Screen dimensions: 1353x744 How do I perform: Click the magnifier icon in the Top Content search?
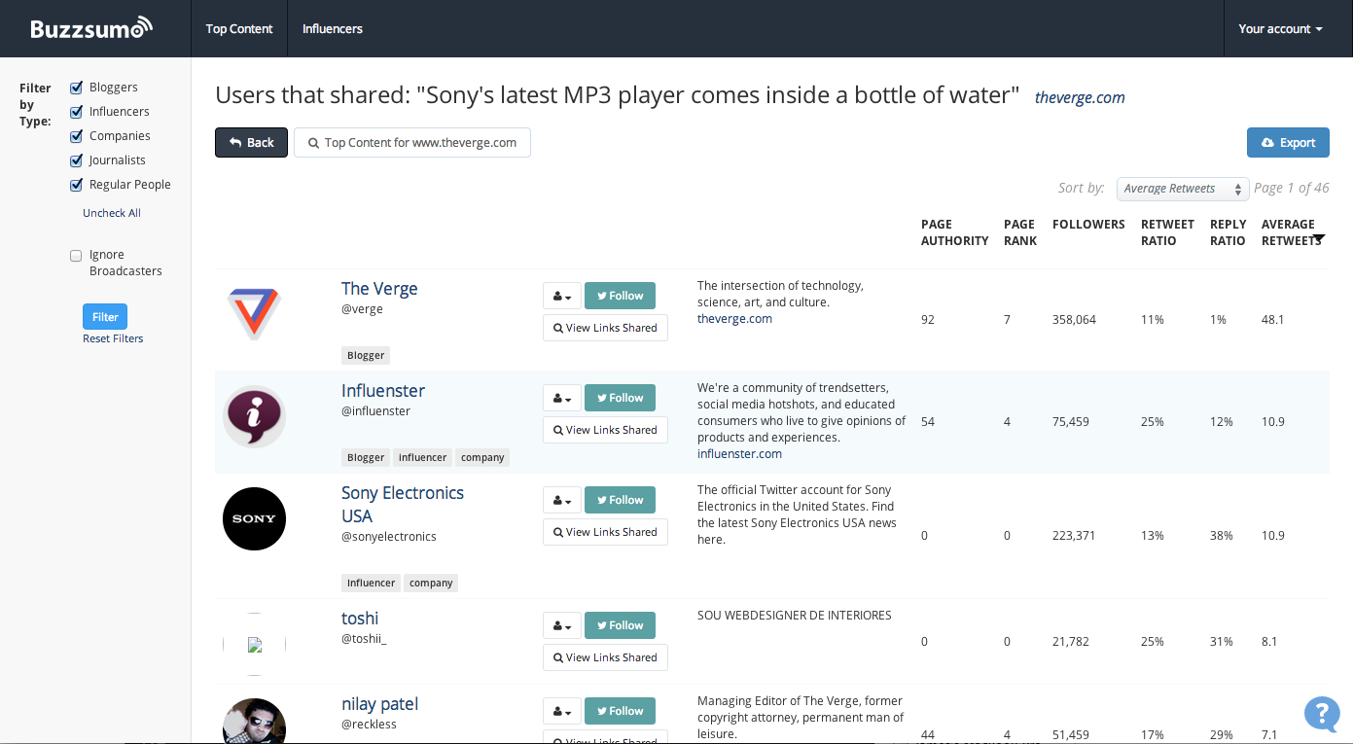pos(313,142)
